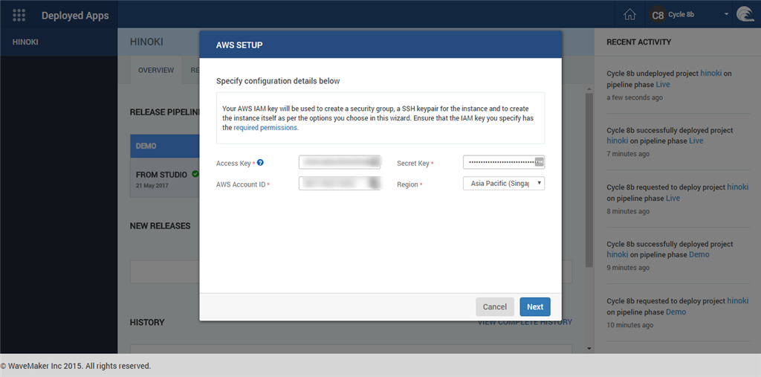Go to the home icon
Image resolution: width=761 pixels, height=377 pixels.
pos(629,15)
